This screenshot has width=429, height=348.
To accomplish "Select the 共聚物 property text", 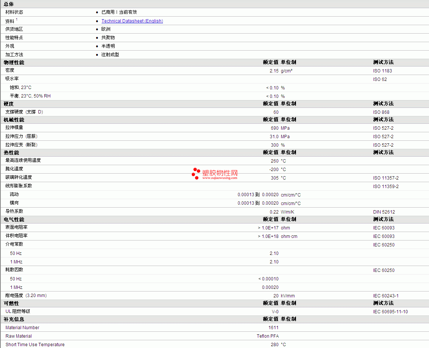I will click(x=108, y=38).
